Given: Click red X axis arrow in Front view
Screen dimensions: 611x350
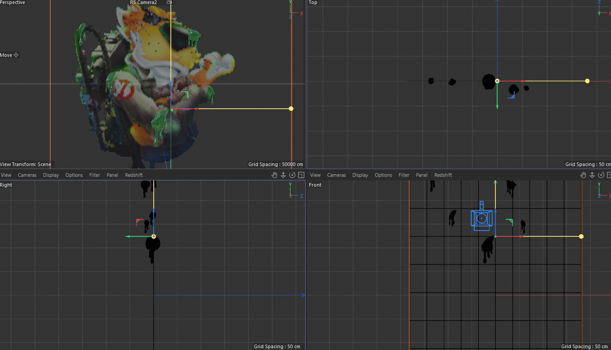Looking at the screenshot, I should [x=520, y=236].
